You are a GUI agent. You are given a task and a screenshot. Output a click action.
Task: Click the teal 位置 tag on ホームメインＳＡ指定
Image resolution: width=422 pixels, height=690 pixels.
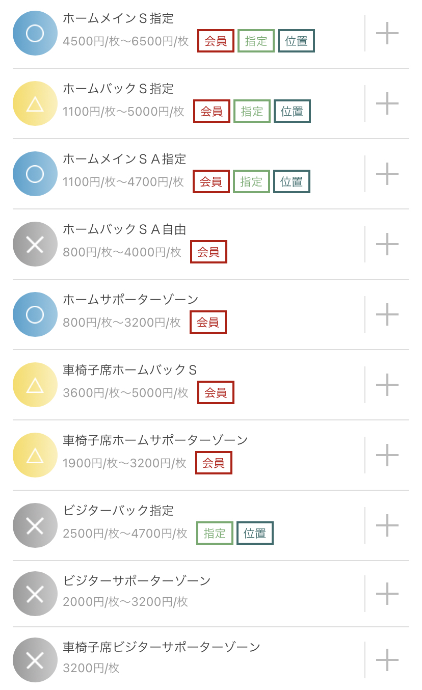coord(292,181)
